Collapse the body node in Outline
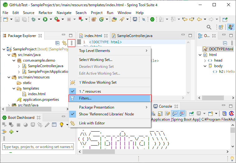 [205, 66]
